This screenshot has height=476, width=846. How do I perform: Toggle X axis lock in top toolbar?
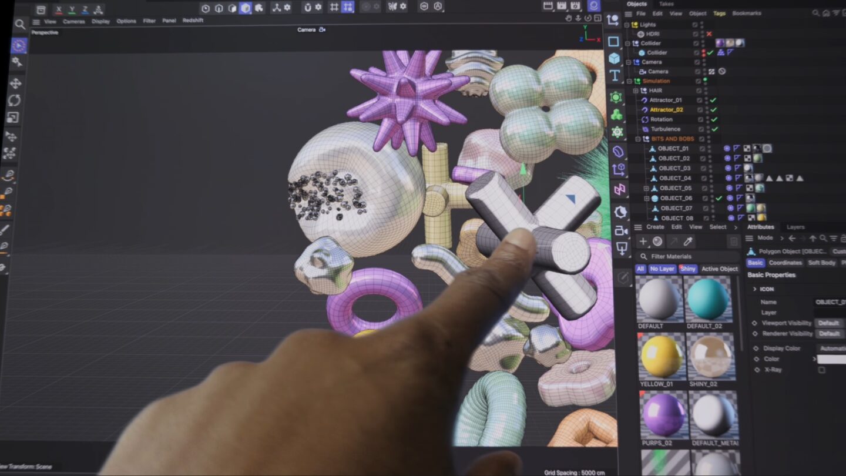[x=59, y=9]
